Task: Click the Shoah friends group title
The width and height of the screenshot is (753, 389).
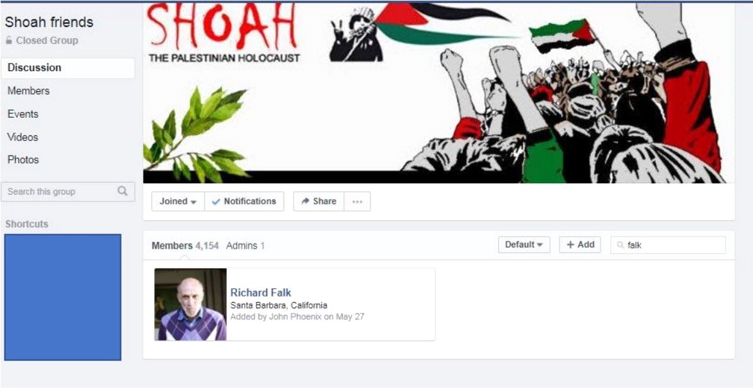Action: [x=49, y=22]
